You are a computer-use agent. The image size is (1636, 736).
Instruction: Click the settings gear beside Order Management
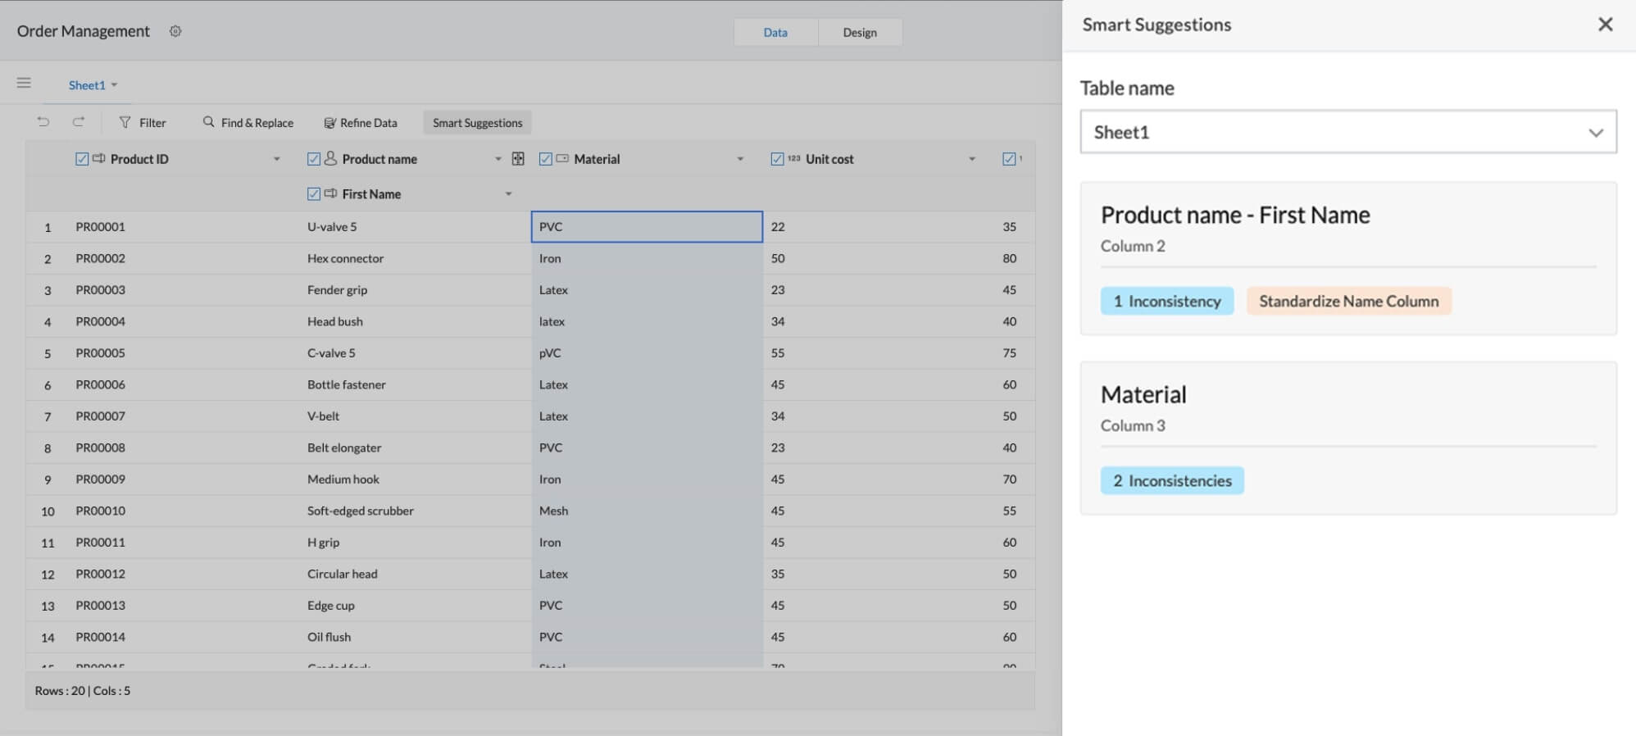[175, 31]
